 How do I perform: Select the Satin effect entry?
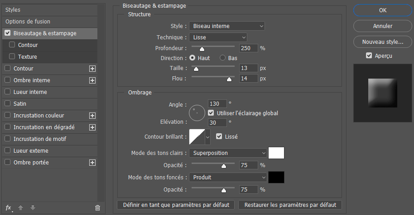point(20,104)
